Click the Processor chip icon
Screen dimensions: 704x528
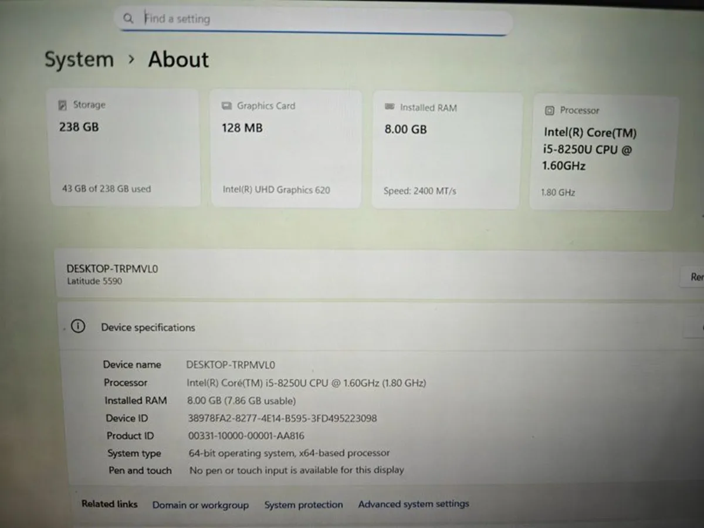click(x=550, y=110)
